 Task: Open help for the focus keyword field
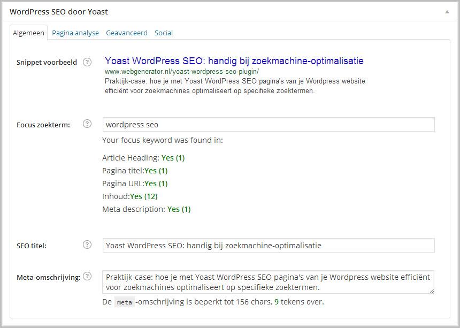click(x=87, y=124)
